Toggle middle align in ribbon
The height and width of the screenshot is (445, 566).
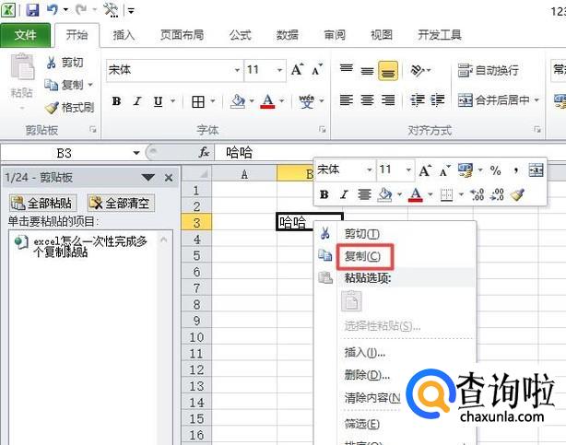pyautogui.click(x=367, y=70)
